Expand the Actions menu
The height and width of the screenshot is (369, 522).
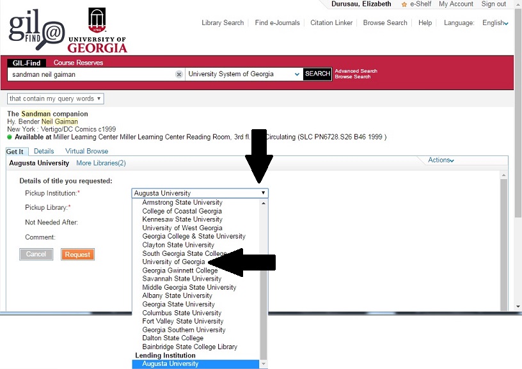coord(441,160)
